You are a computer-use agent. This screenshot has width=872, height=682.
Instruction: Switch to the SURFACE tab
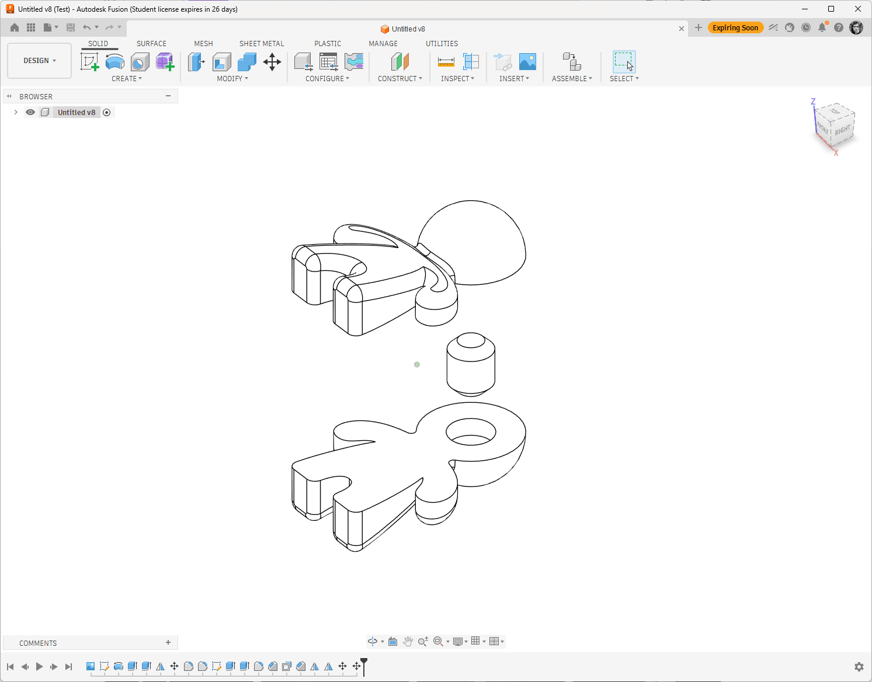[x=151, y=44]
